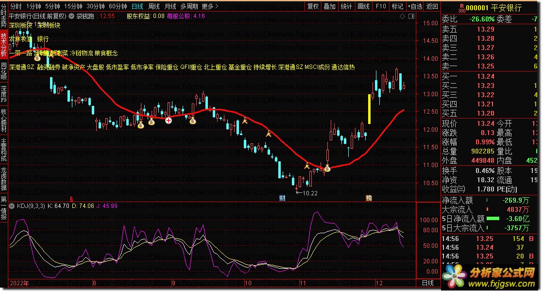Screen dimensions: 543x292
Task: Click the 融资融券 tag
Action: 49,67
